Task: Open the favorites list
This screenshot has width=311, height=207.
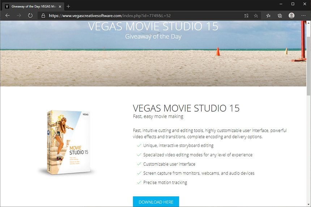Action: tap(268, 16)
